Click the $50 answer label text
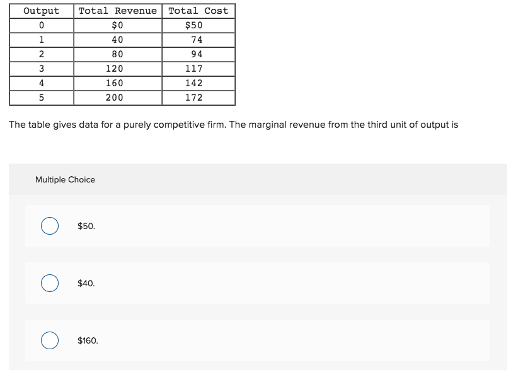511x375 pixels. click(86, 227)
